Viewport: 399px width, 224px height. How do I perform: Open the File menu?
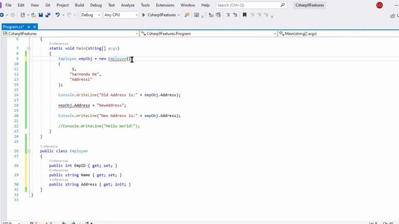[8, 5]
